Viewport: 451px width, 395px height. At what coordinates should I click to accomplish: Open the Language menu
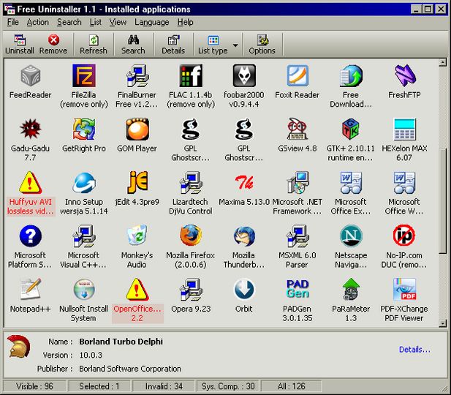tap(151, 22)
